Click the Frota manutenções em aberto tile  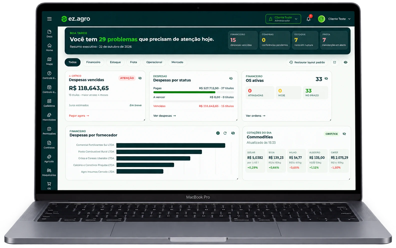click(334, 40)
